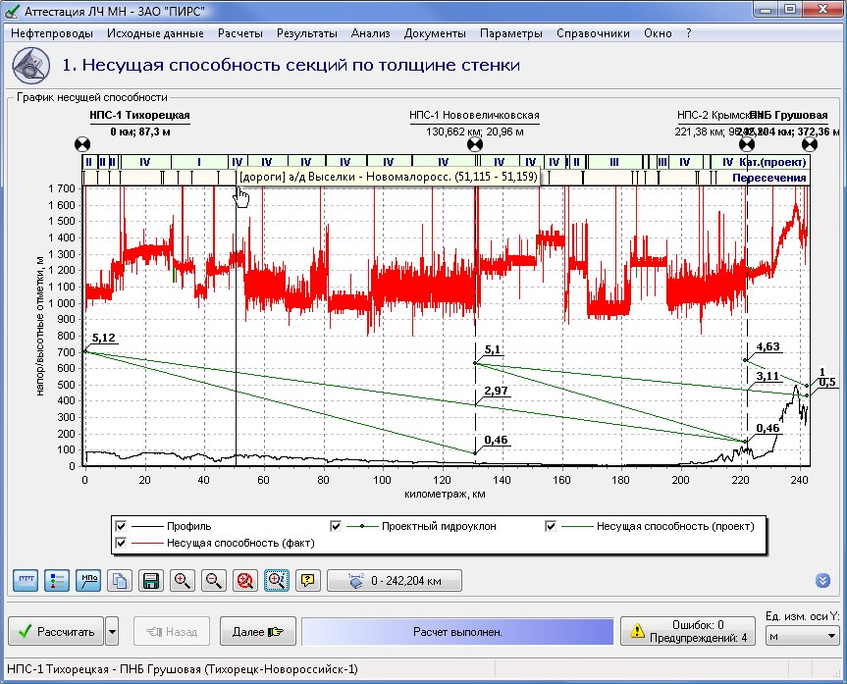Click the НПС-1 Тихорецкая station marker

pos(82,144)
